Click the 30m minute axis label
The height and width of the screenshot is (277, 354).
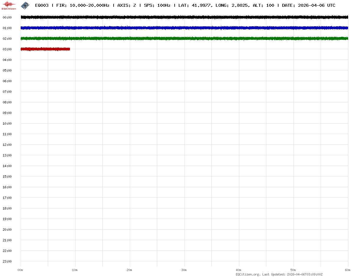pyautogui.click(x=184, y=270)
